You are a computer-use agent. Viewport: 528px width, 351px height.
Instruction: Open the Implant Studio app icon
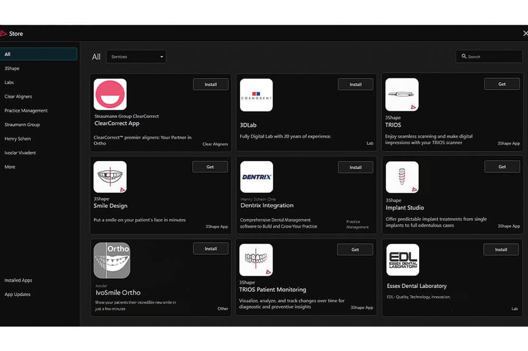tap(402, 178)
